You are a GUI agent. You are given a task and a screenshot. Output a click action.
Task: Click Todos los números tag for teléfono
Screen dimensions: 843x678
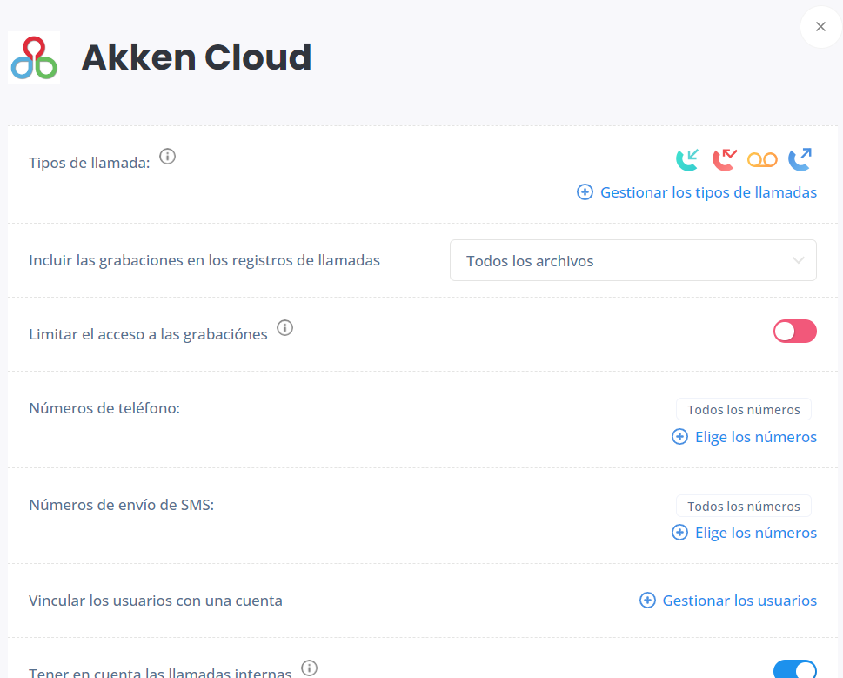(744, 410)
